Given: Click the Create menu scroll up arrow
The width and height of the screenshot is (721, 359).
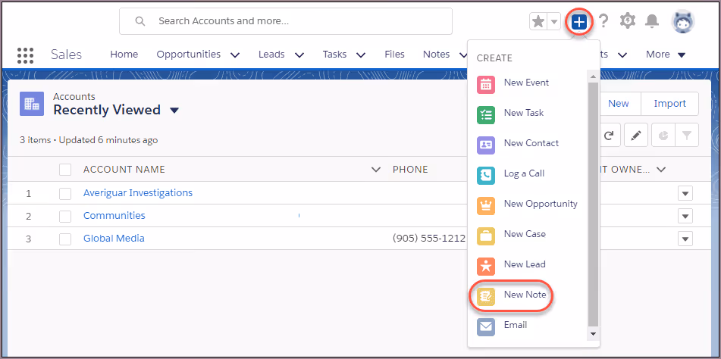Looking at the screenshot, I should 593,76.
